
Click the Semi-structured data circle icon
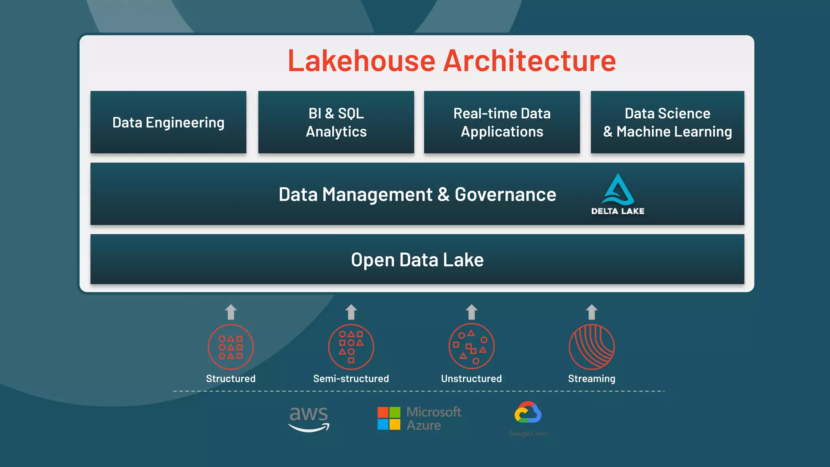pos(351,347)
